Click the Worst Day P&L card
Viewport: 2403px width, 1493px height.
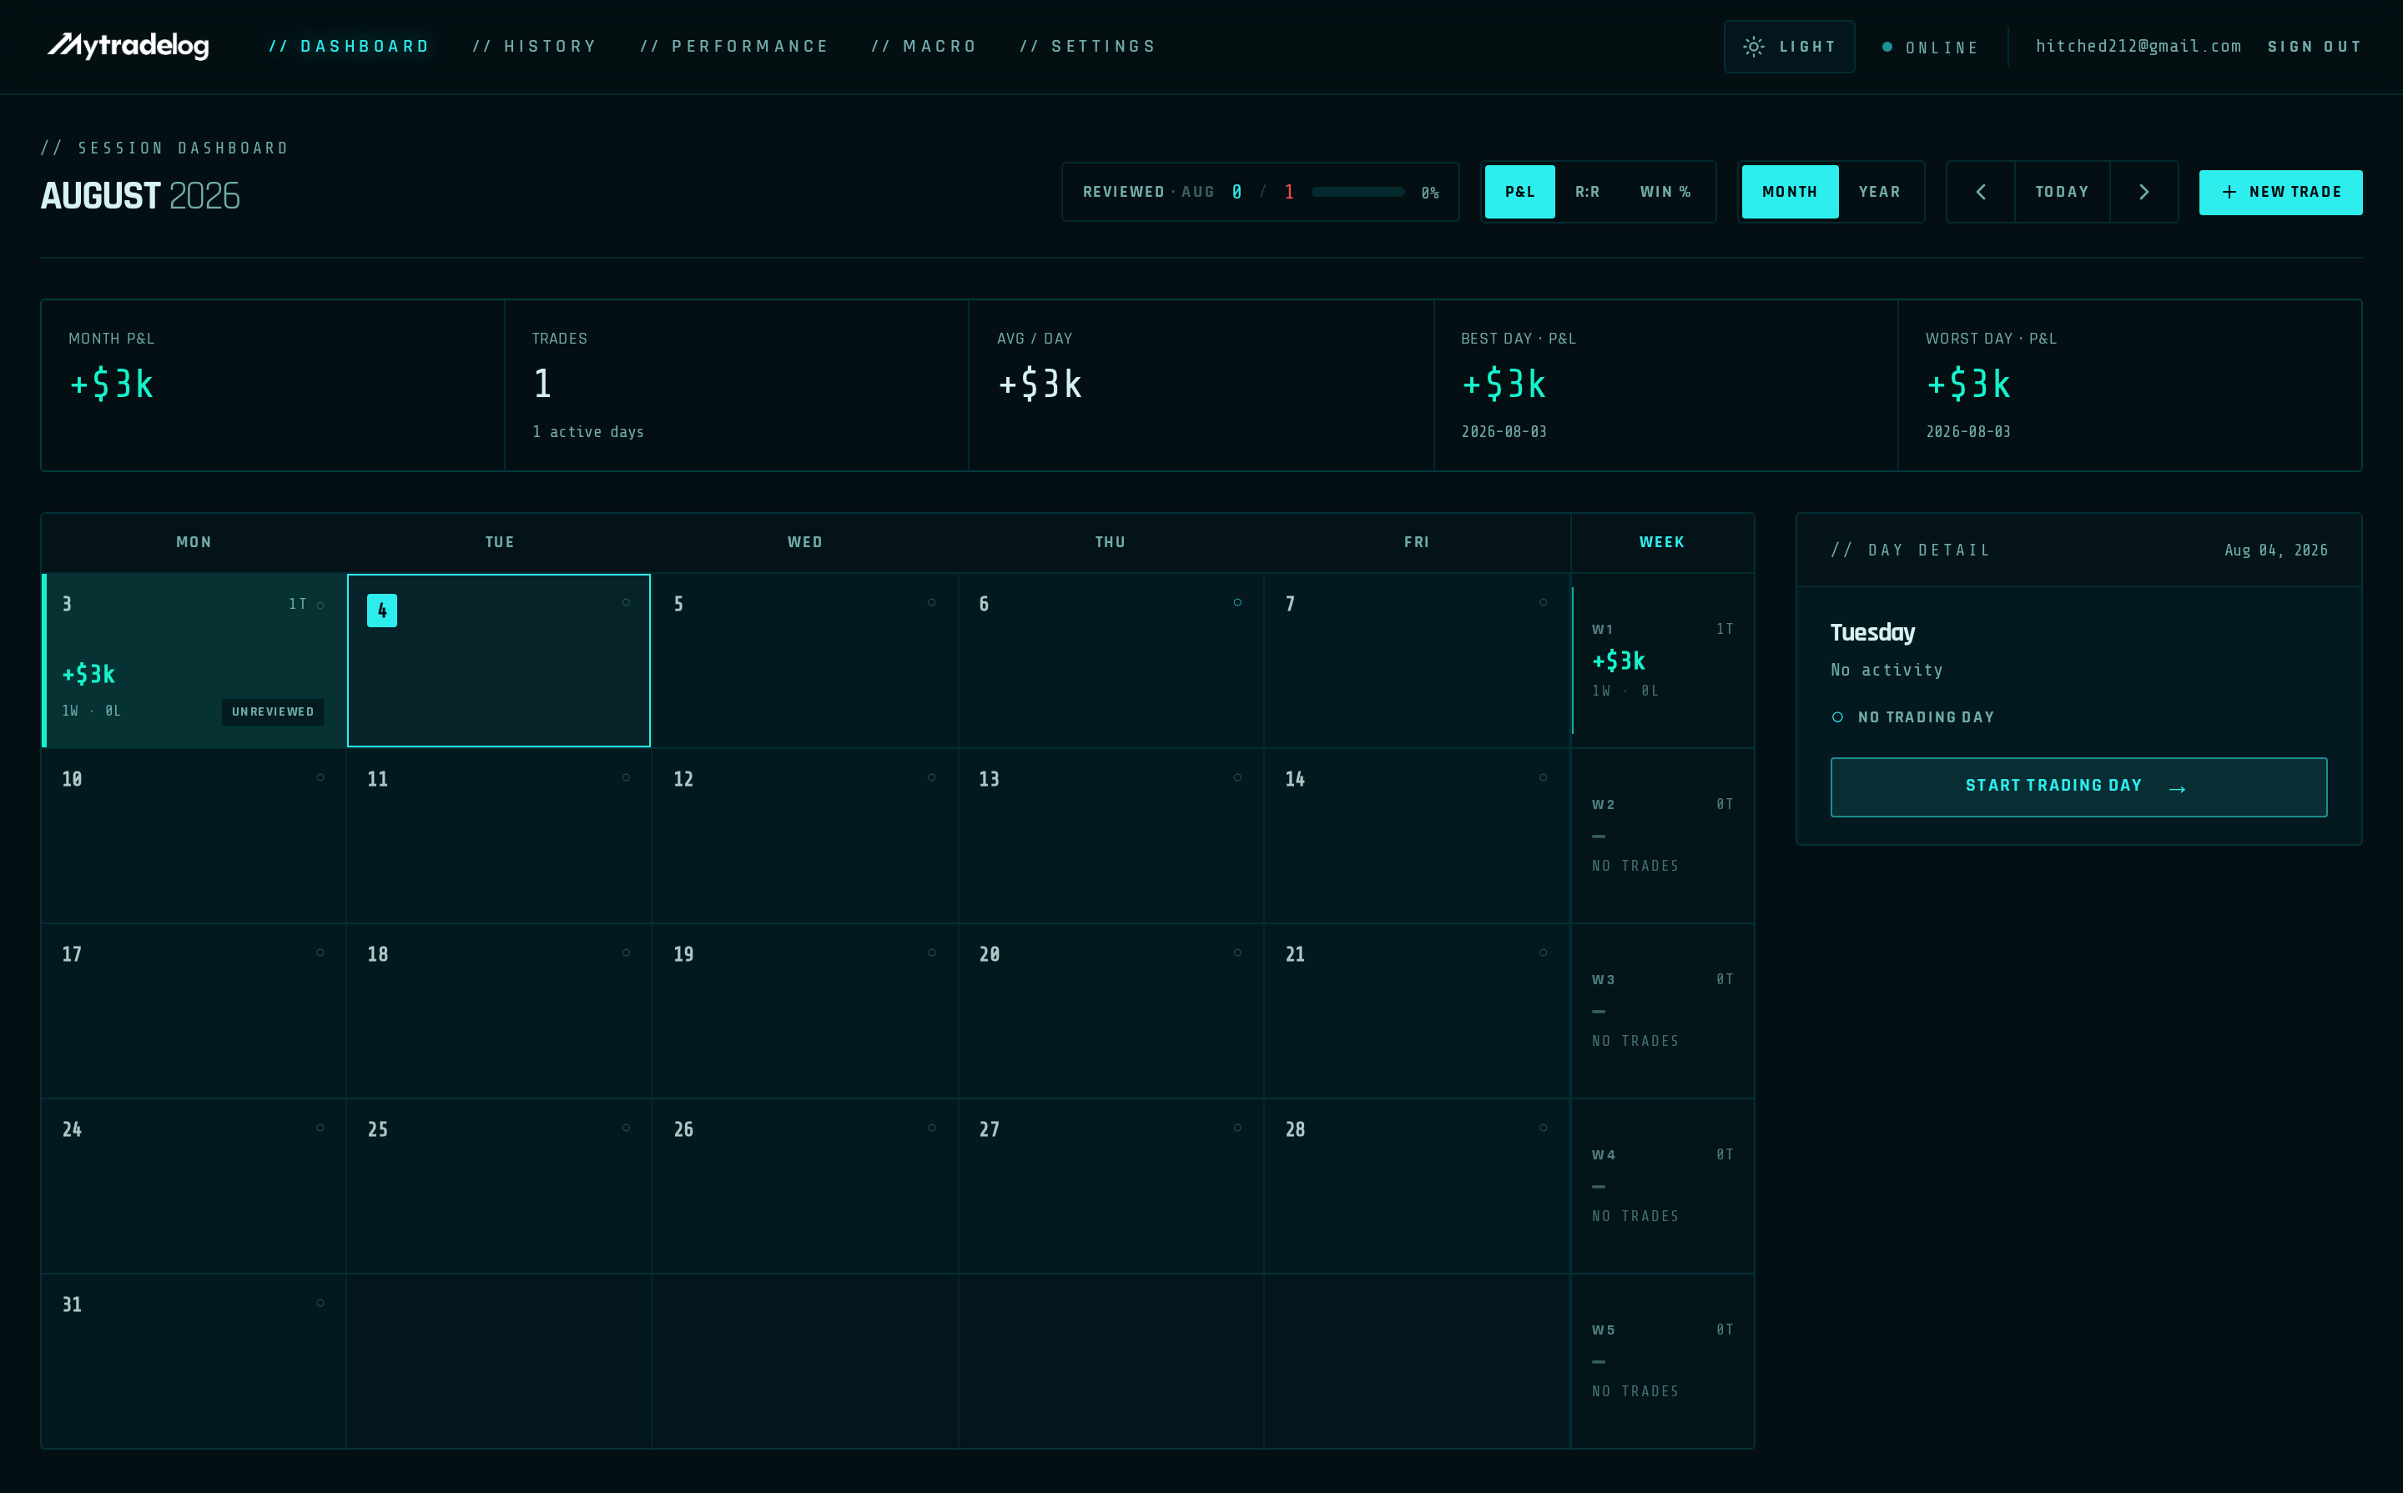click(2129, 385)
